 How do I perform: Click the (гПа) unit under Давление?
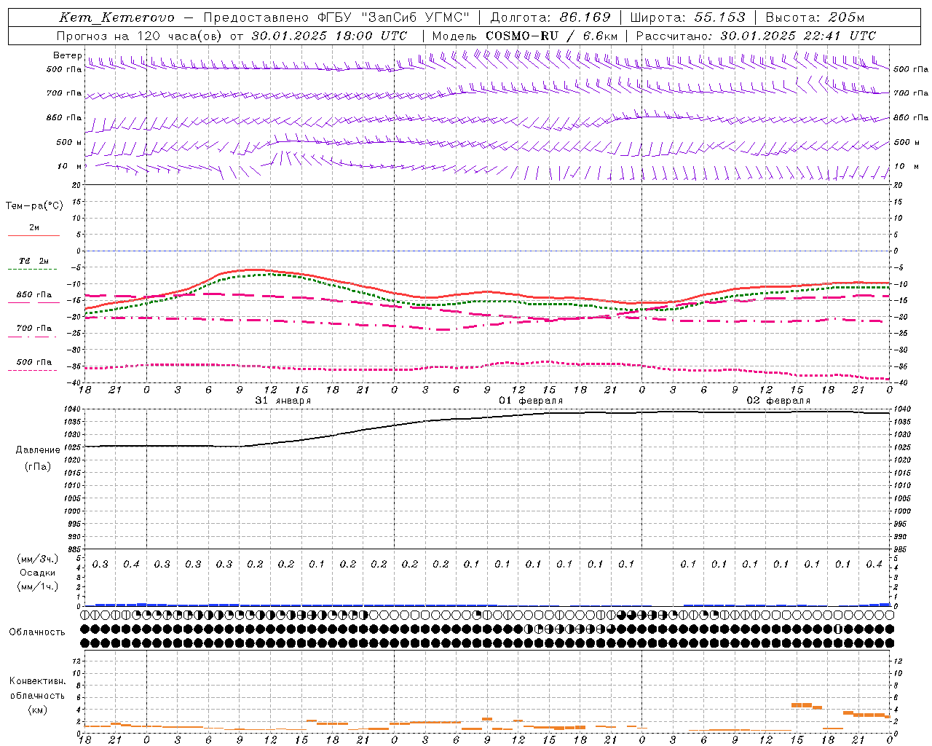[x=38, y=466]
